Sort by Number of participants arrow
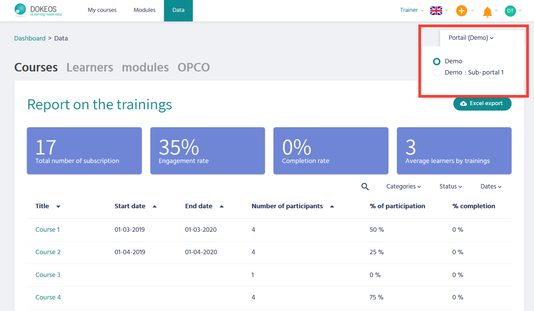 332,207
